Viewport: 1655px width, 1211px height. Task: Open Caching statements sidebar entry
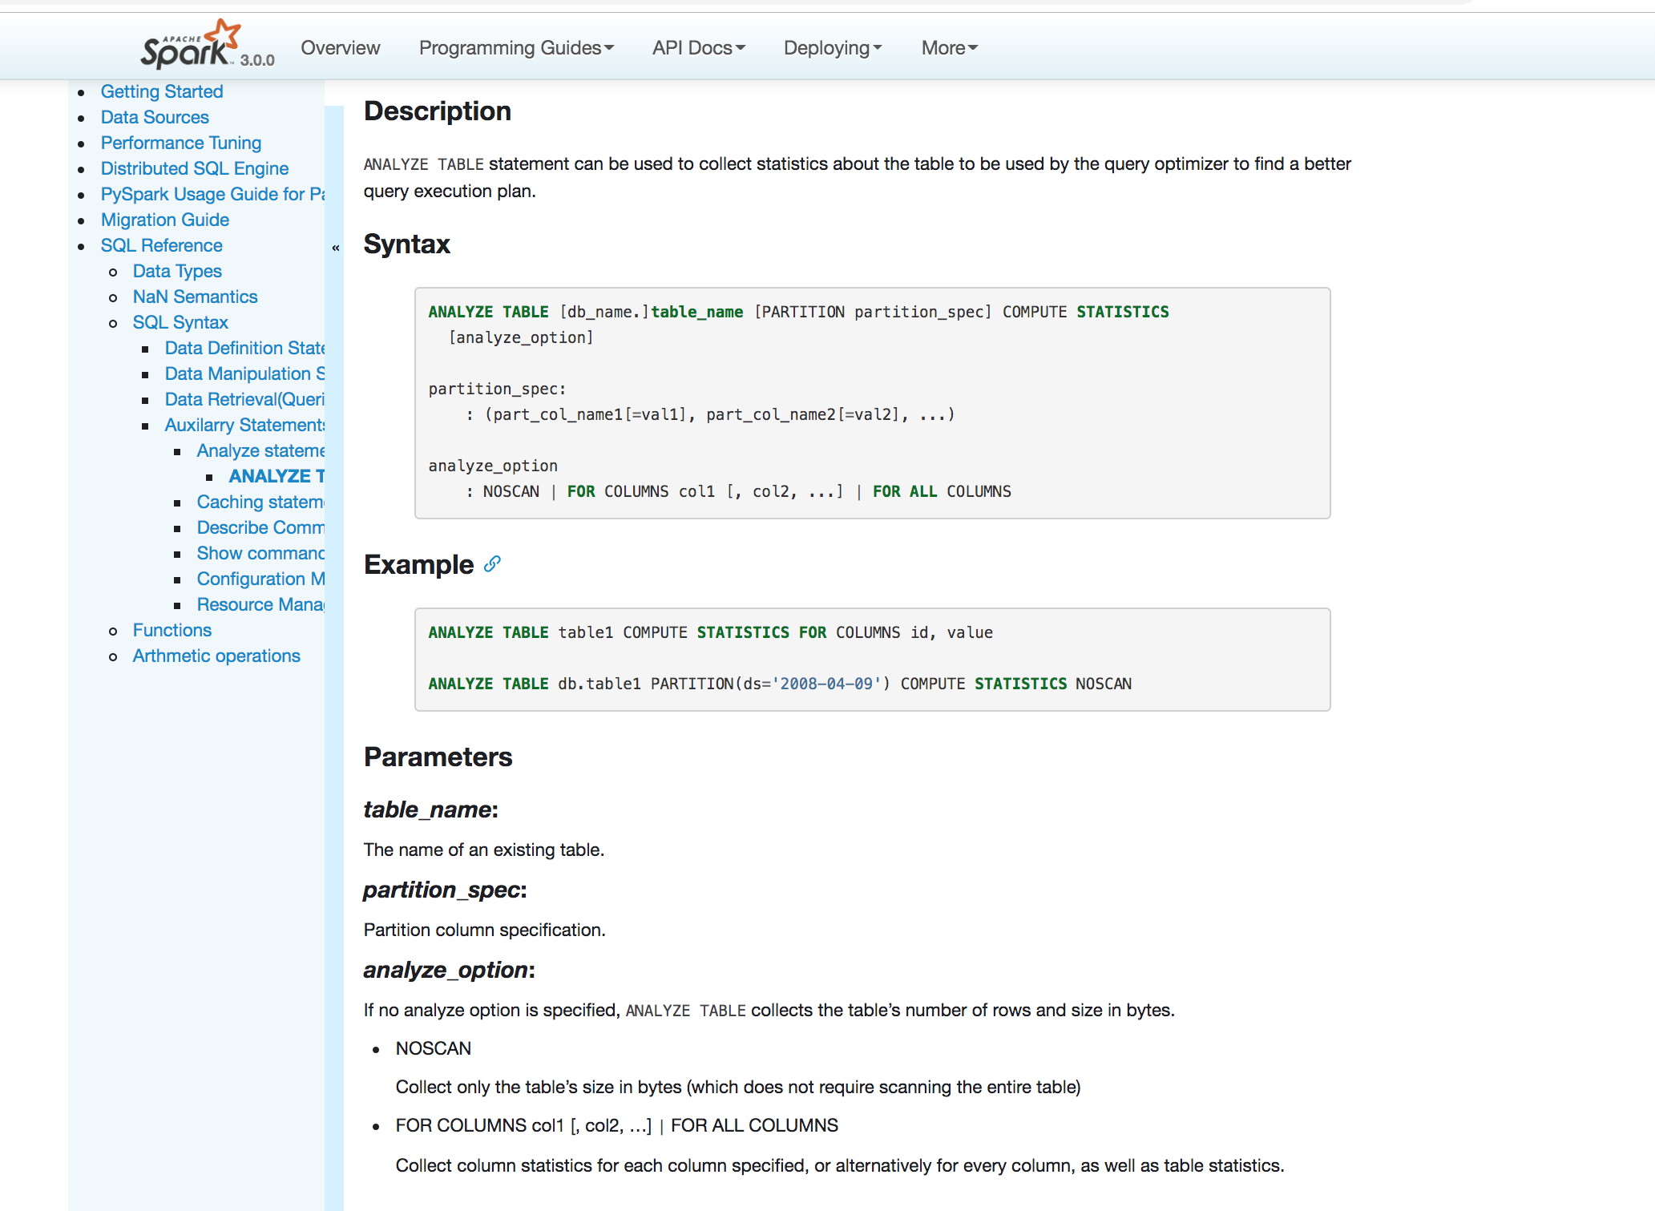(260, 502)
